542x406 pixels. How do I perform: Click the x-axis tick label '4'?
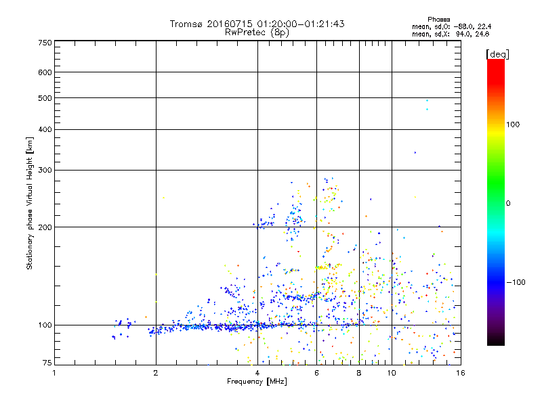click(x=257, y=373)
